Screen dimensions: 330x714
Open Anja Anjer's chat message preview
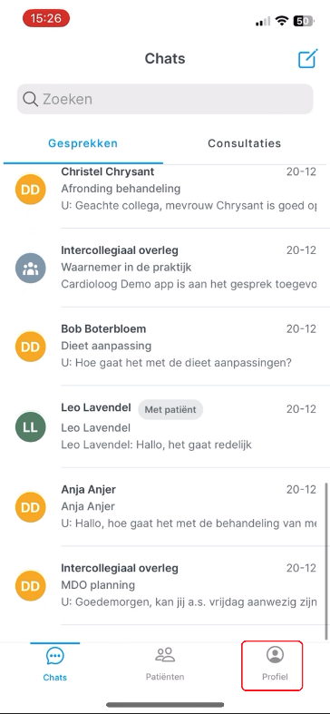[x=189, y=523]
